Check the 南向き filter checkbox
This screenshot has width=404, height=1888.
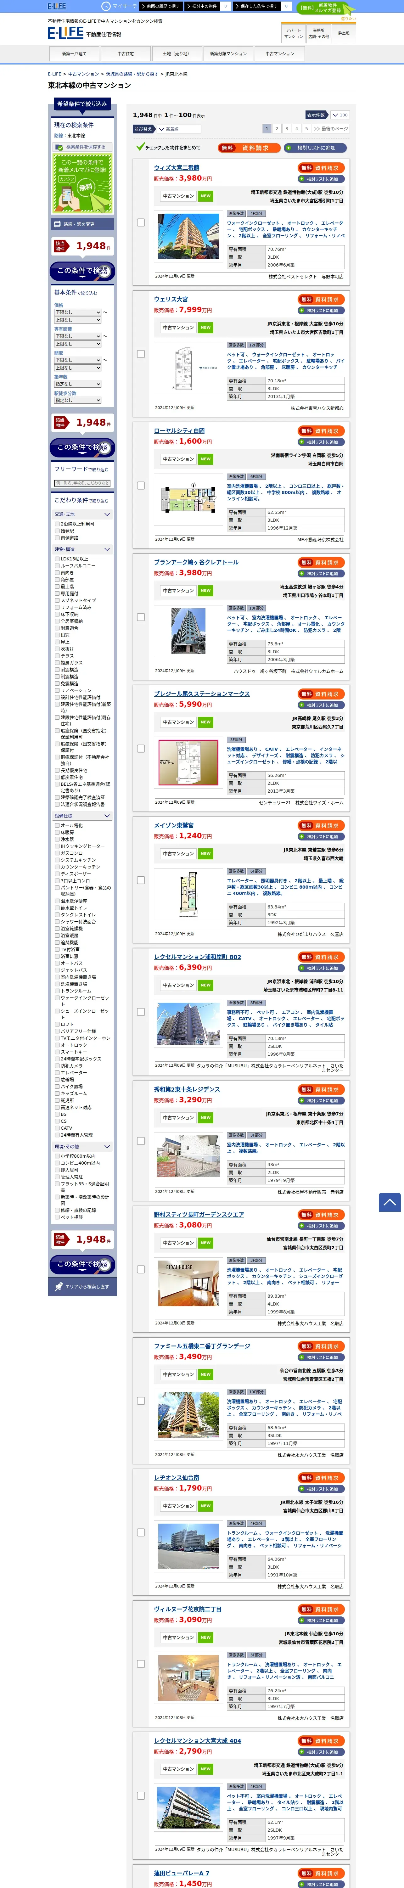point(57,572)
